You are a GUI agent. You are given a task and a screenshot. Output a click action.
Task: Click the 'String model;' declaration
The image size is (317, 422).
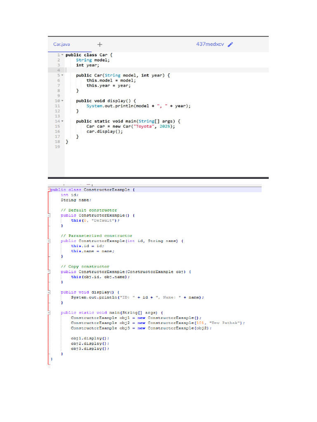[93, 60]
